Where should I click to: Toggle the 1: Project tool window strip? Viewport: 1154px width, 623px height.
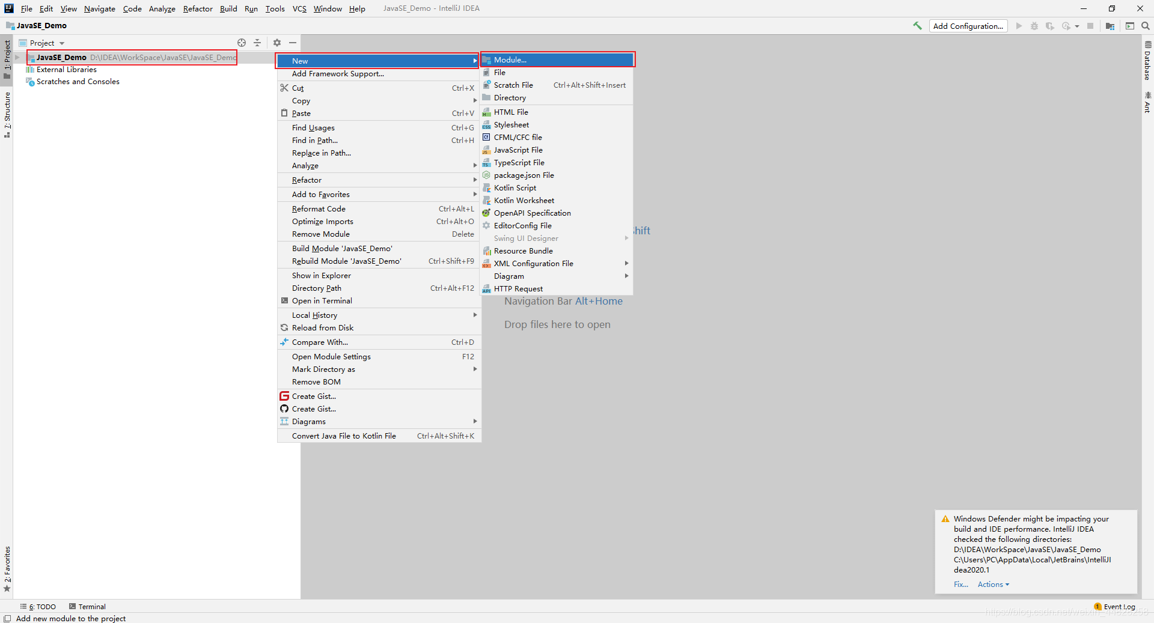click(7, 59)
